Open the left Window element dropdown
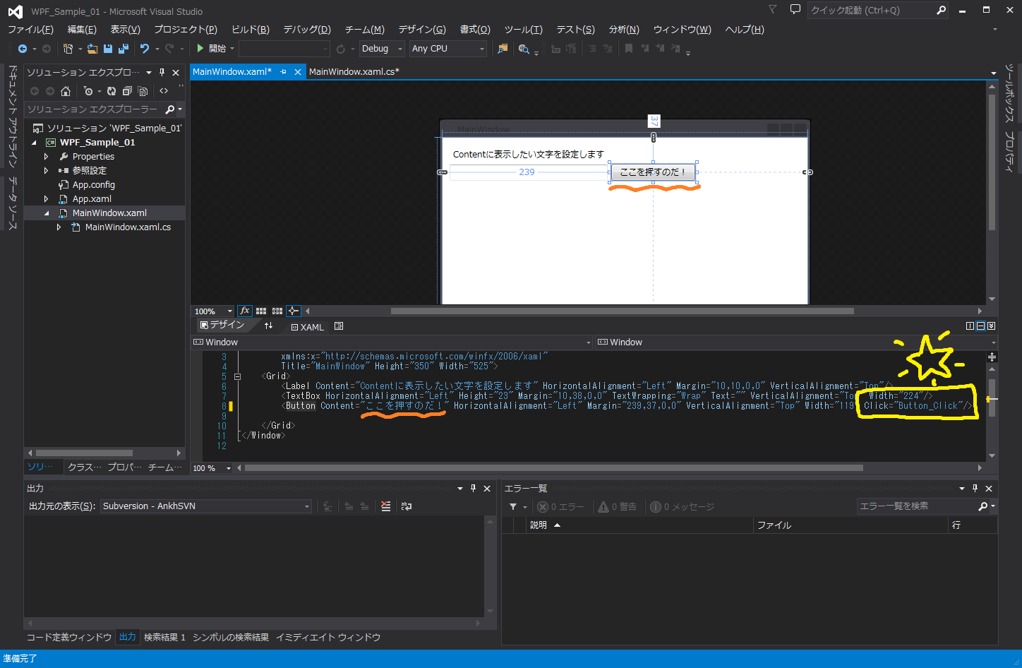The width and height of the screenshot is (1022, 668). (x=392, y=342)
